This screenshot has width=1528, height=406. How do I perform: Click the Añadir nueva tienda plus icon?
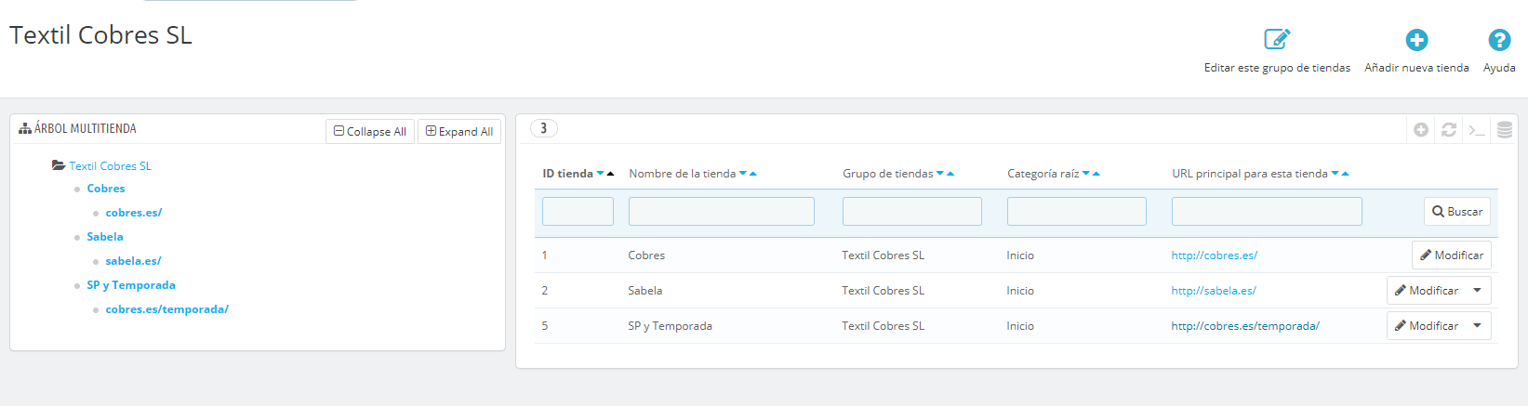point(1416,40)
